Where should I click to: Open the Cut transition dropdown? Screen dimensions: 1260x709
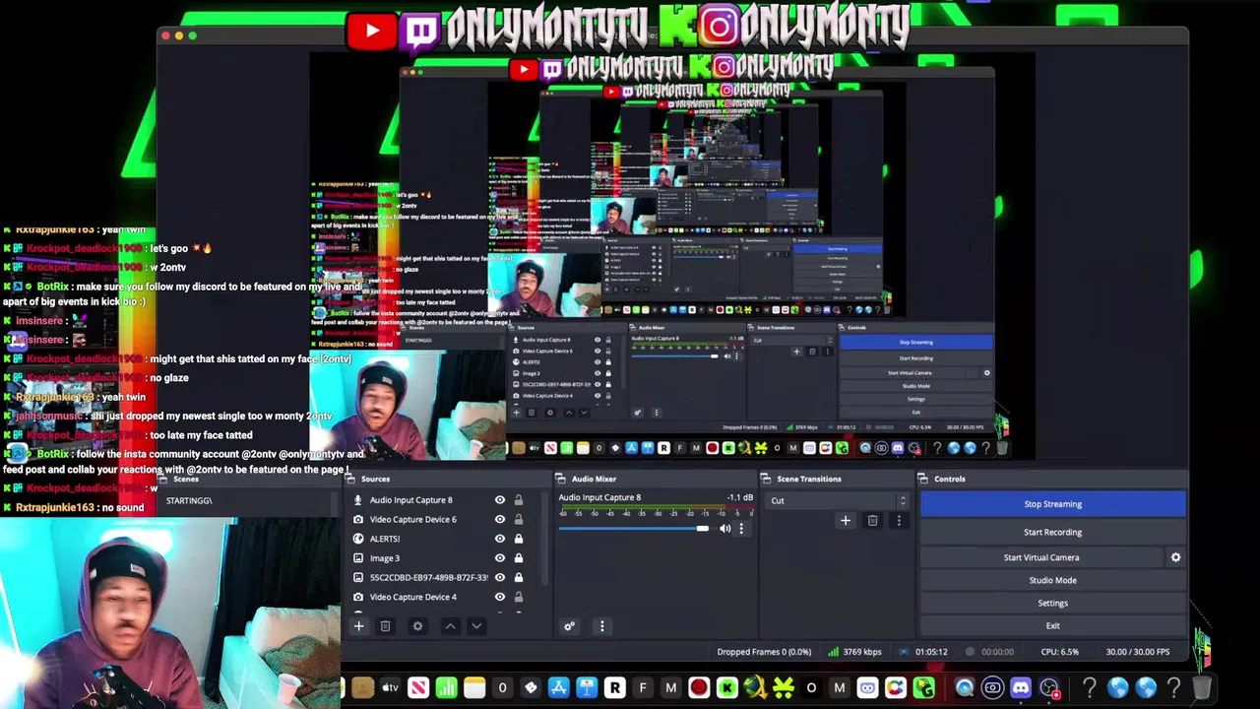[838, 500]
